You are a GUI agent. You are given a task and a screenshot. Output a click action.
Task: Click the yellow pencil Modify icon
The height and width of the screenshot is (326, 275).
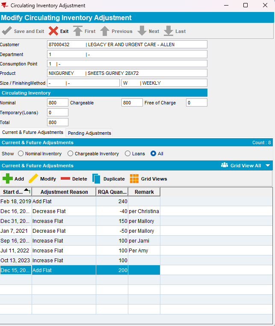pyautogui.click(x=33, y=179)
